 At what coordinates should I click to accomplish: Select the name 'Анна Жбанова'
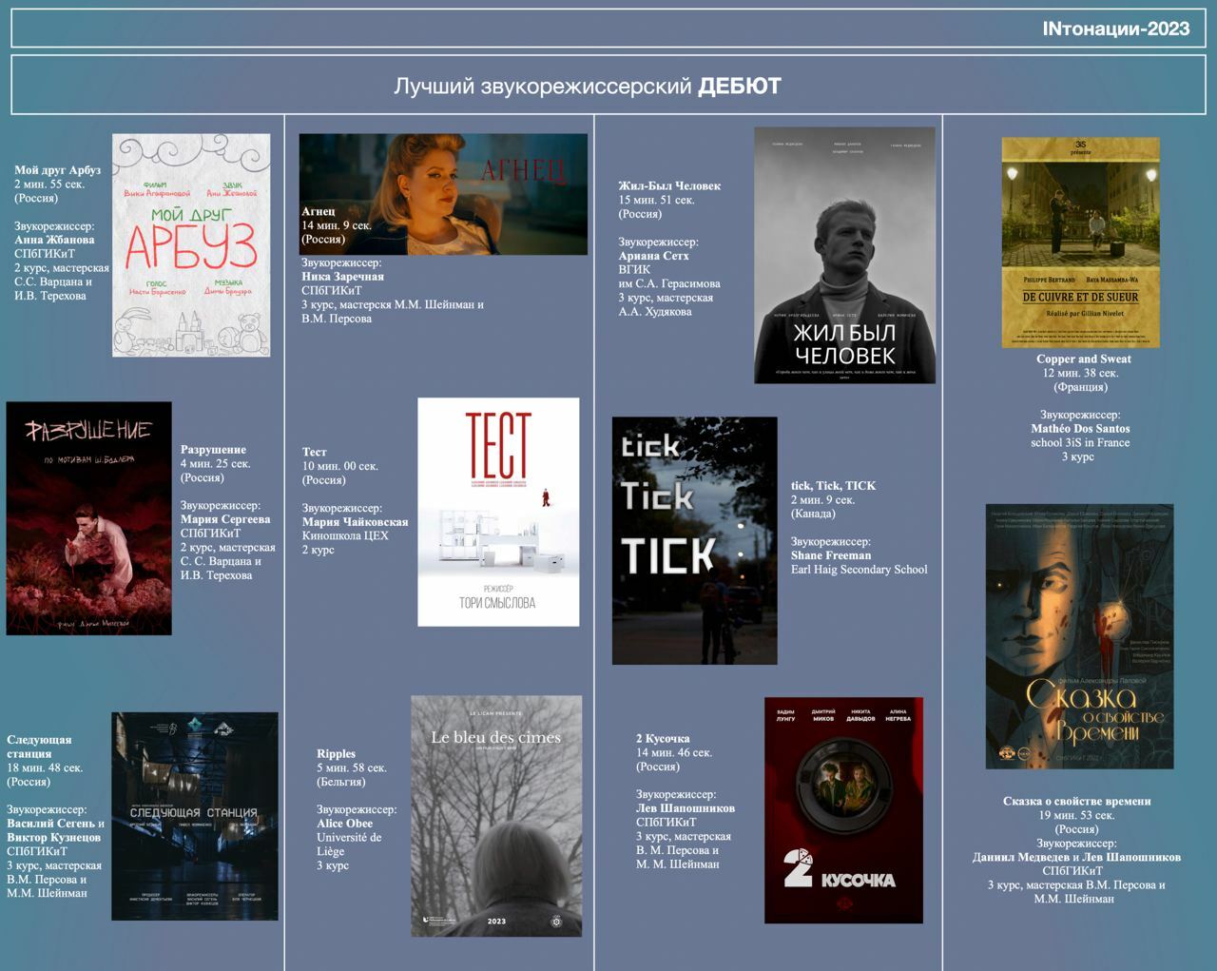54,240
